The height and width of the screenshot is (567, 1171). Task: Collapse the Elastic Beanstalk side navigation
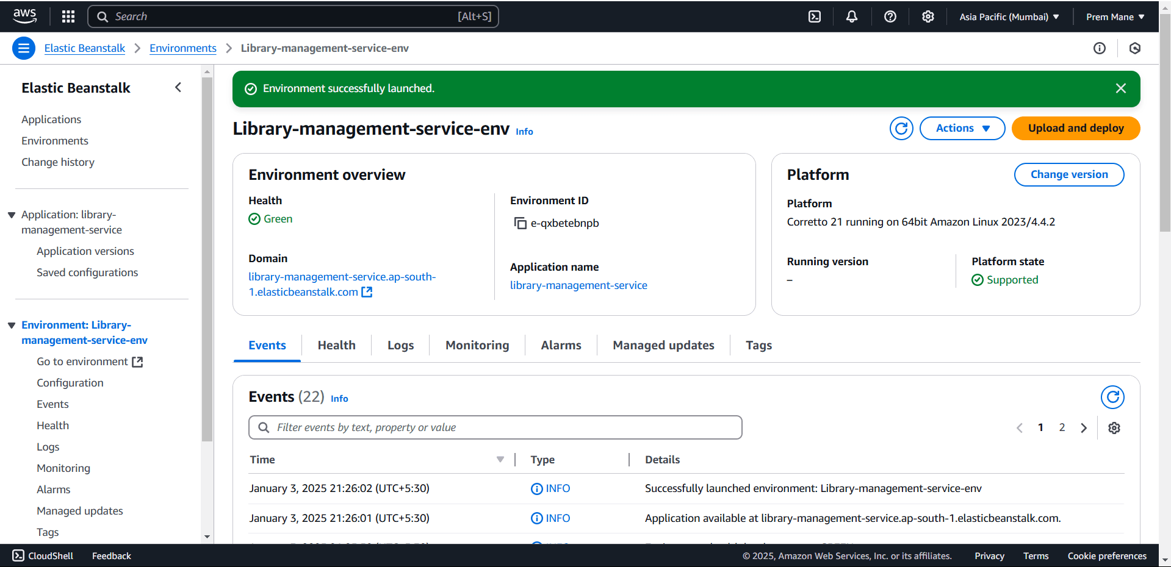pyautogui.click(x=178, y=87)
